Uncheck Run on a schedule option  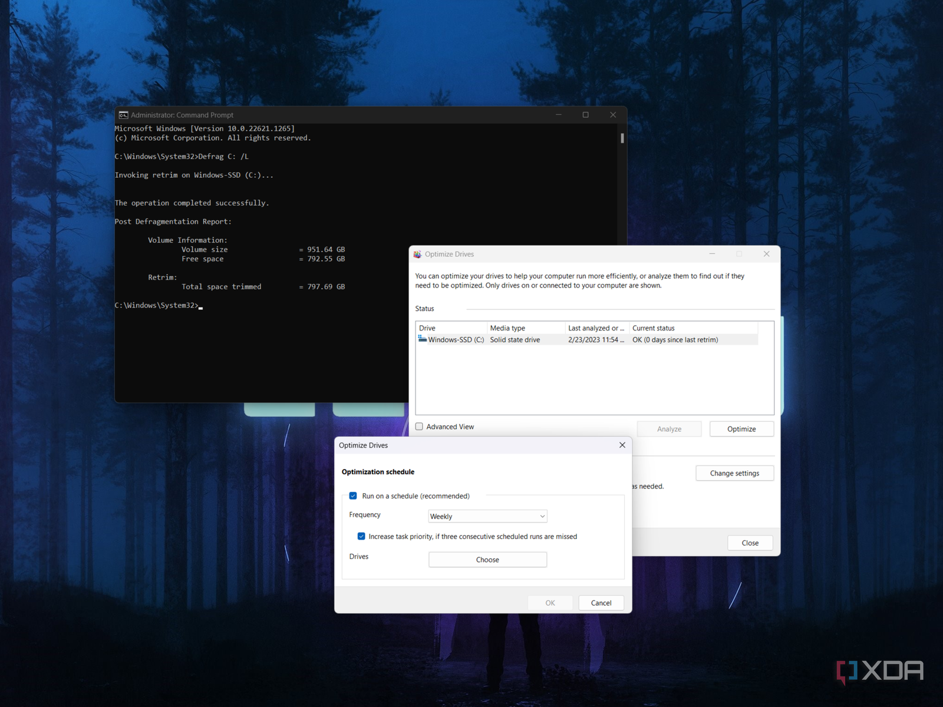pos(353,496)
